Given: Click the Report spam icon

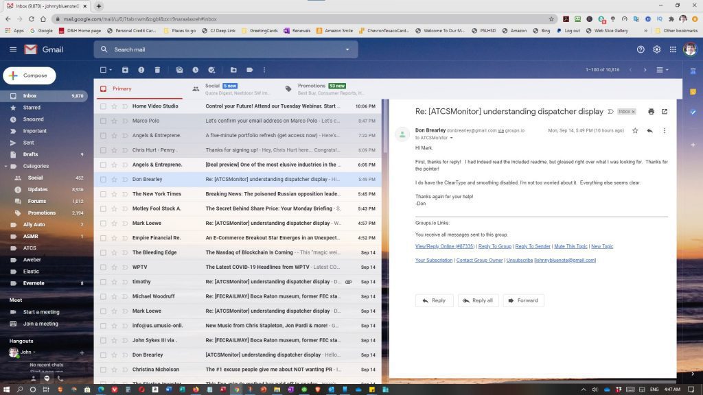Looking at the screenshot, I should [141, 70].
